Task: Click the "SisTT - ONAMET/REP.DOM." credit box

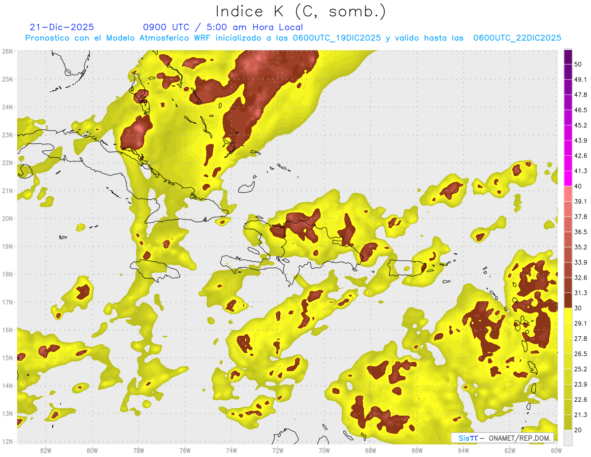Action: click(x=502, y=438)
